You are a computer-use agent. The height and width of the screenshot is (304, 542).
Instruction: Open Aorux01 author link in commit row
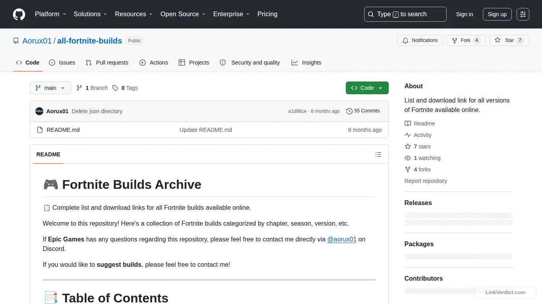tap(57, 111)
